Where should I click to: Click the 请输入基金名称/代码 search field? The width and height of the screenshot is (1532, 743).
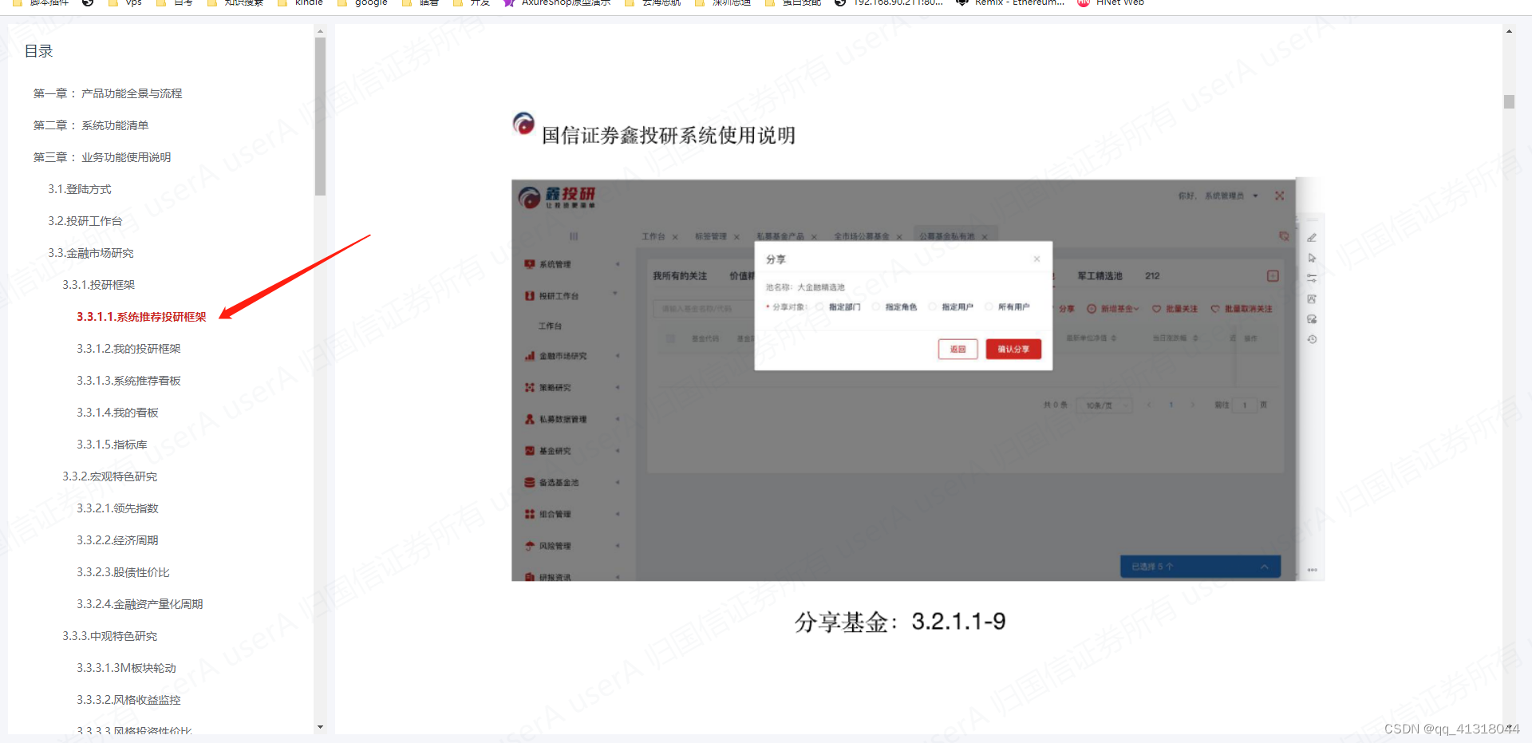[702, 309]
